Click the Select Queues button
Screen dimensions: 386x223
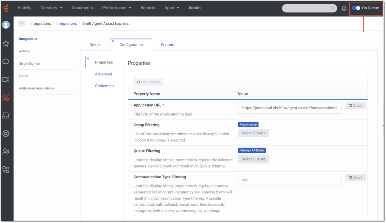(254, 159)
